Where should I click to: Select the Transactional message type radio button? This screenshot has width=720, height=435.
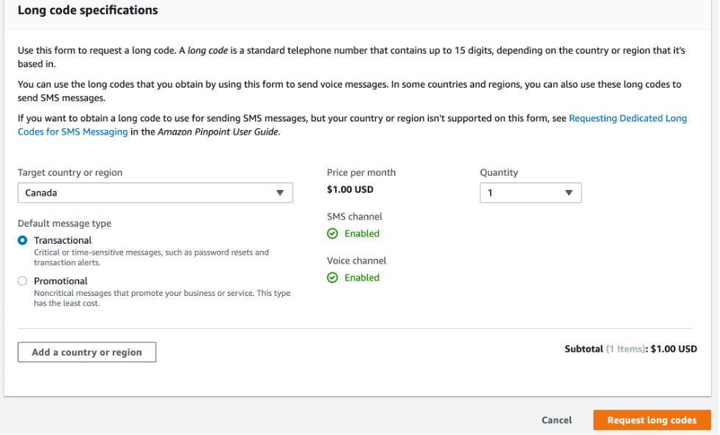click(x=23, y=240)
